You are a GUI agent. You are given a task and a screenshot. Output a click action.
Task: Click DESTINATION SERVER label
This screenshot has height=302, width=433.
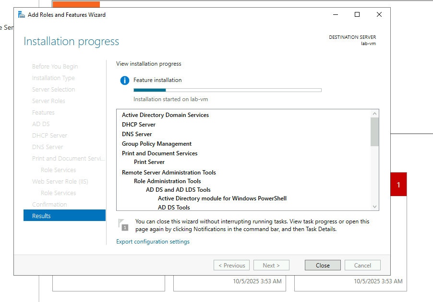pos(352,37)
